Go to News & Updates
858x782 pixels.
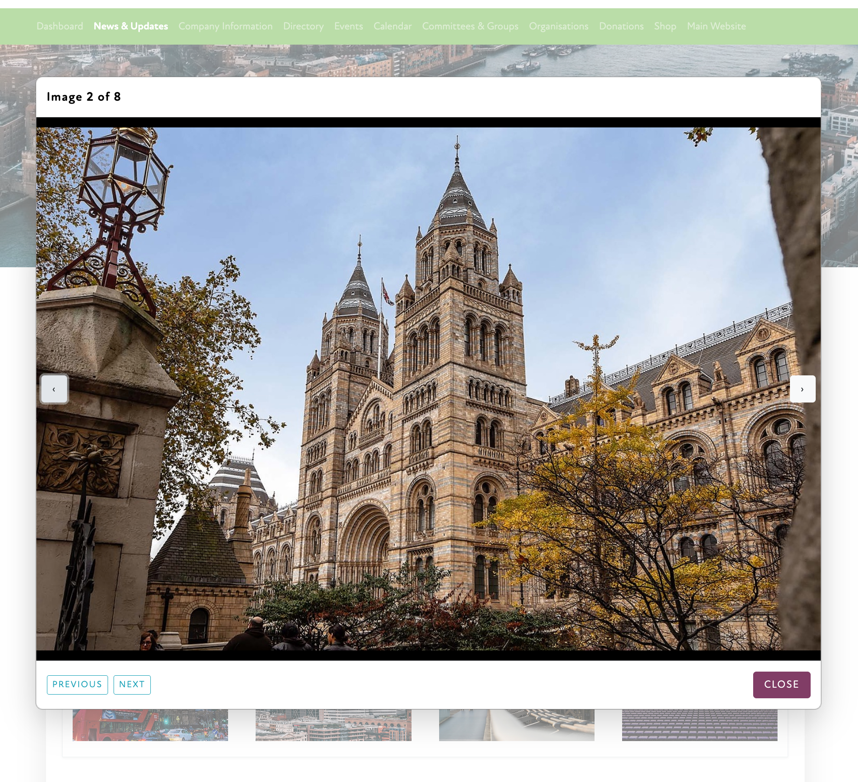(x=131, y=26)
